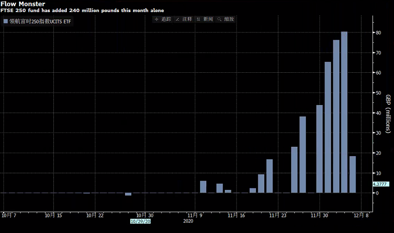Click the 12月 8 date axis label
The height and width of the screenshot is (233, 394).
361,215
